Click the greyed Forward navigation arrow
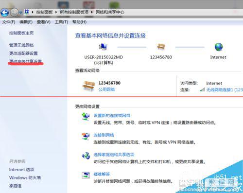The image size is (243, 193). coord(14,13)
